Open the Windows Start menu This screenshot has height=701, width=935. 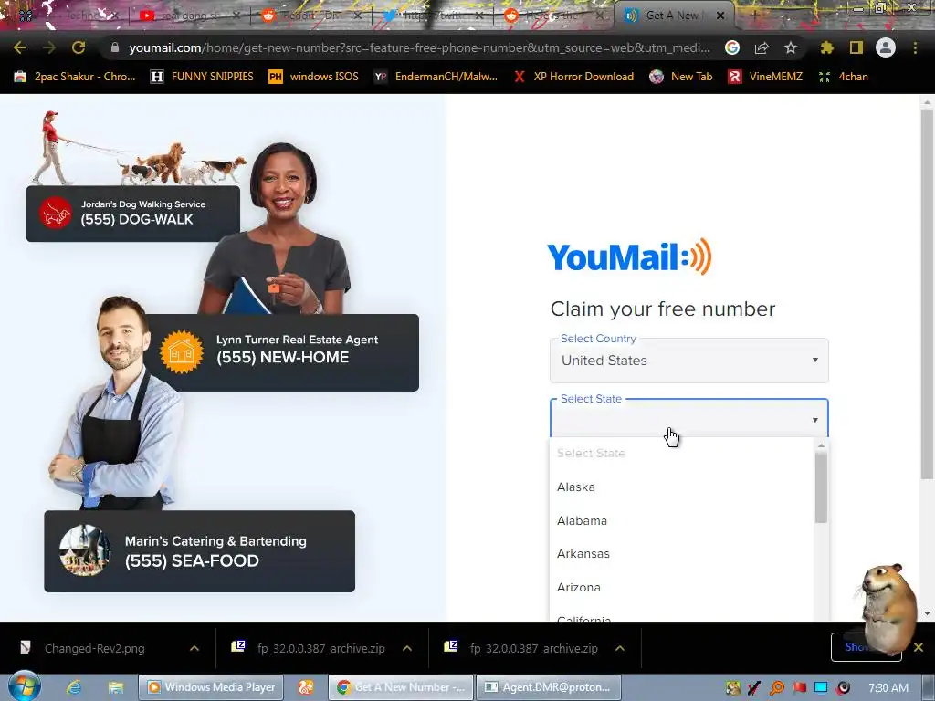(24, 686)
